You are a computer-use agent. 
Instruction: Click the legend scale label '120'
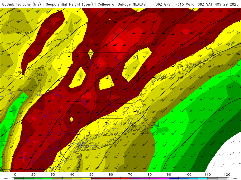[x=227, y=175]
